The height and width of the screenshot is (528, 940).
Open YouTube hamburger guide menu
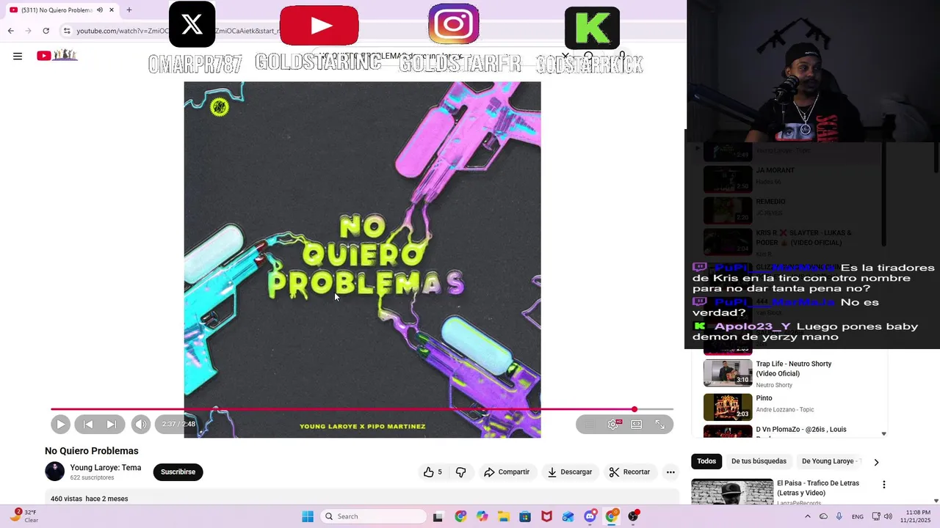[x=18, y=56]
